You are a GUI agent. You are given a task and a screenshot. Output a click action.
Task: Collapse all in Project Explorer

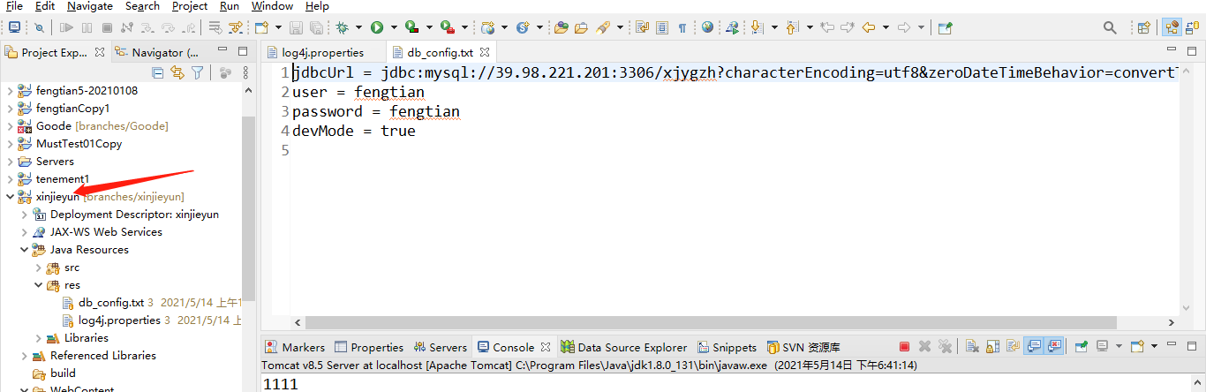(x=158, y=72)
